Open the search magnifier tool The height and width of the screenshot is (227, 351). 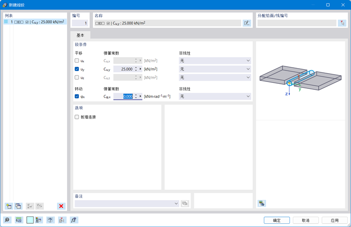7,220
